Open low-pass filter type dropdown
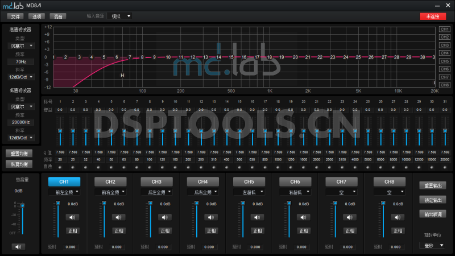This screenshot has height=256, width=455. [x=20, y=106]
